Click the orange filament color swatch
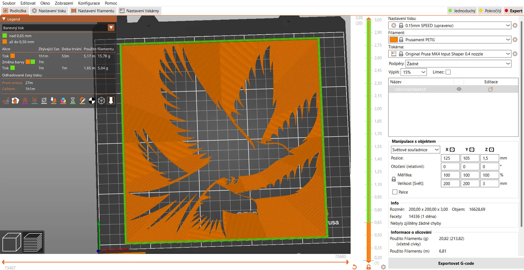 394,40
